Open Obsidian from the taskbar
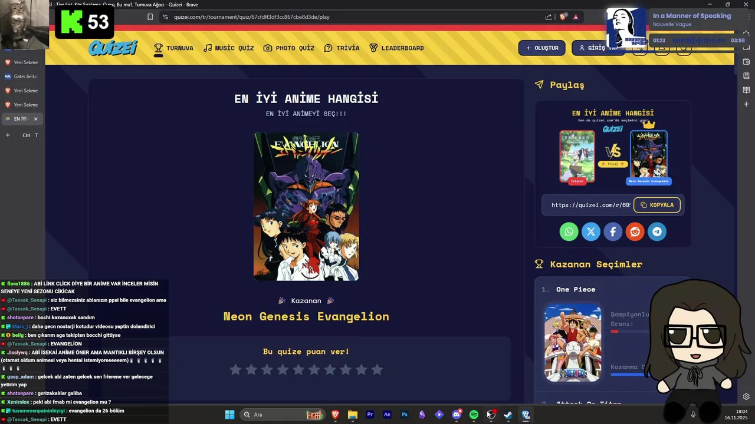The image size is (755, 424). click(422, 415)
